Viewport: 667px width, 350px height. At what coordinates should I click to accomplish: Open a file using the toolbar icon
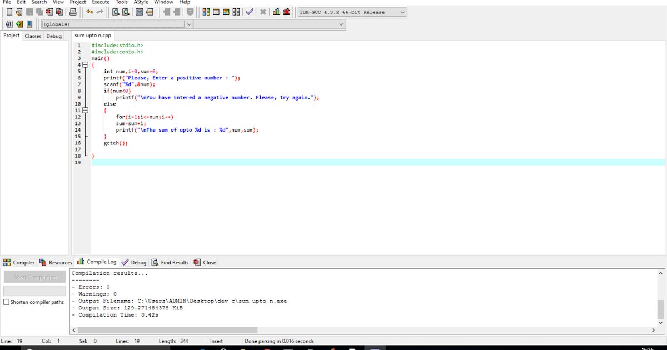(18, 11)
